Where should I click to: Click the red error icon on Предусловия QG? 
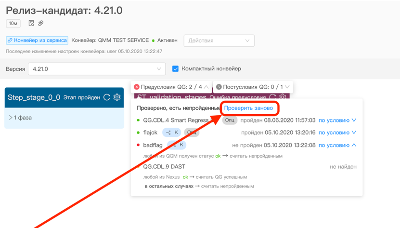coord(137,87)
